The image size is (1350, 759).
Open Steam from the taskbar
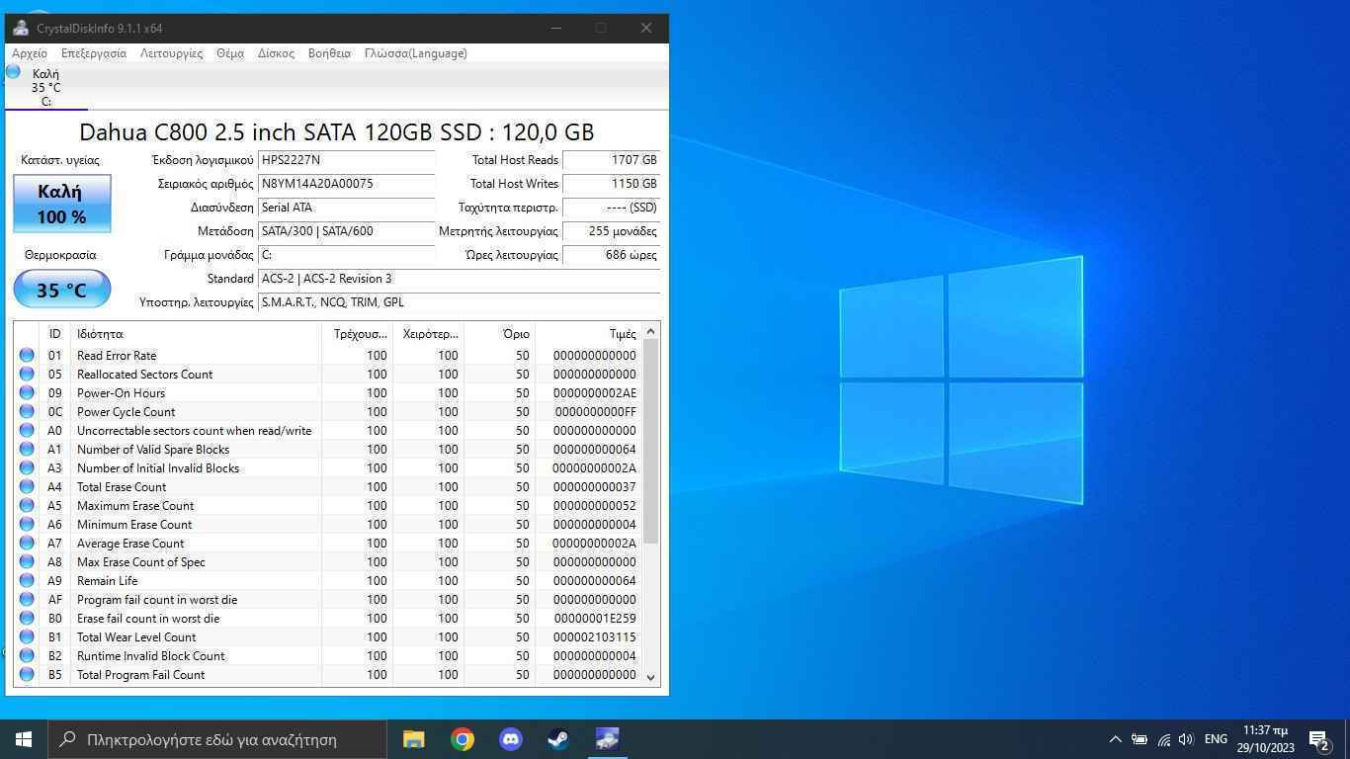(x=558, y=739)
